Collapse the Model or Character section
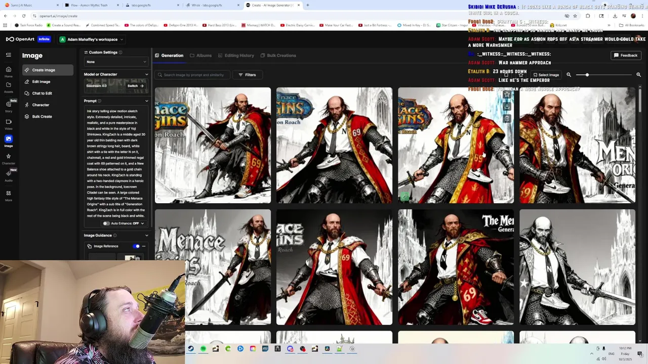This screenshot has height=364, width=648. 147,75
